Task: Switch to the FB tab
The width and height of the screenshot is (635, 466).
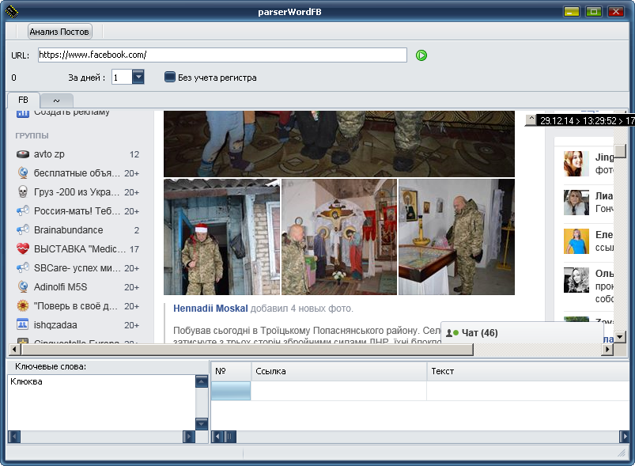Action: [23, 100]
